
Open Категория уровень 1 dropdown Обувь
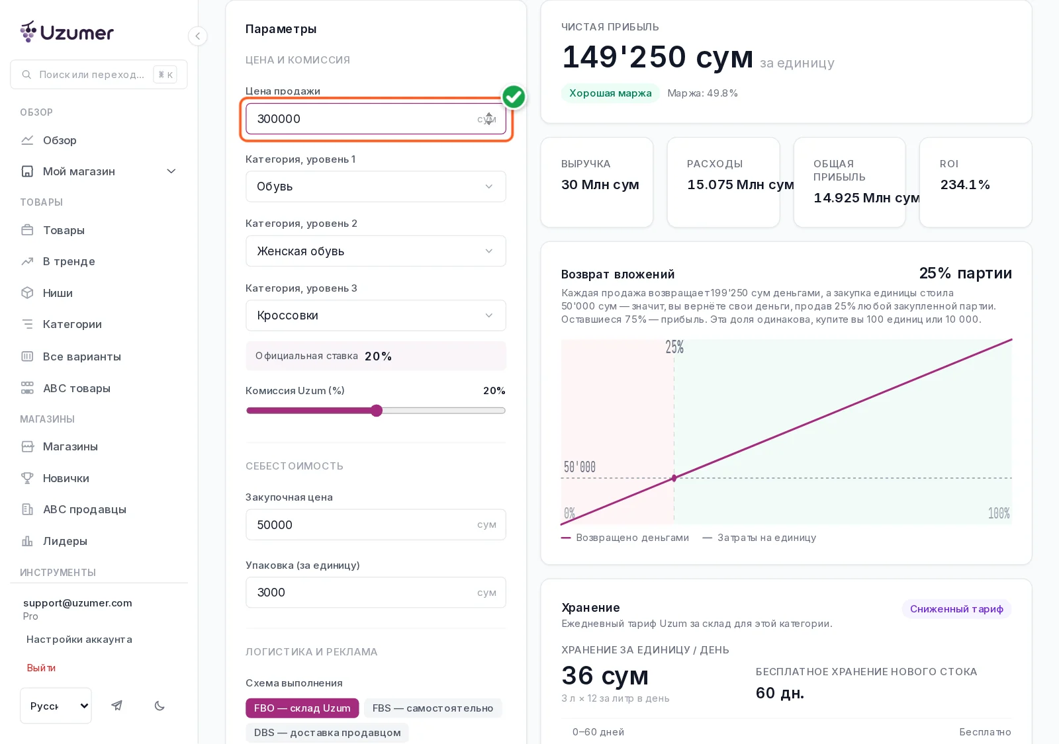click(x=375, y=186)
